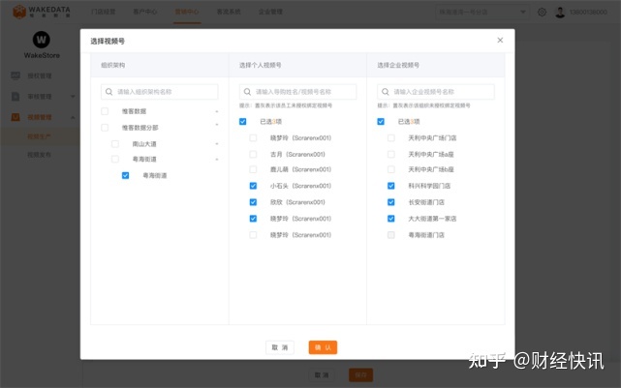
Task: Check 天利中央广场a座 checkbox
Action: 390,154
